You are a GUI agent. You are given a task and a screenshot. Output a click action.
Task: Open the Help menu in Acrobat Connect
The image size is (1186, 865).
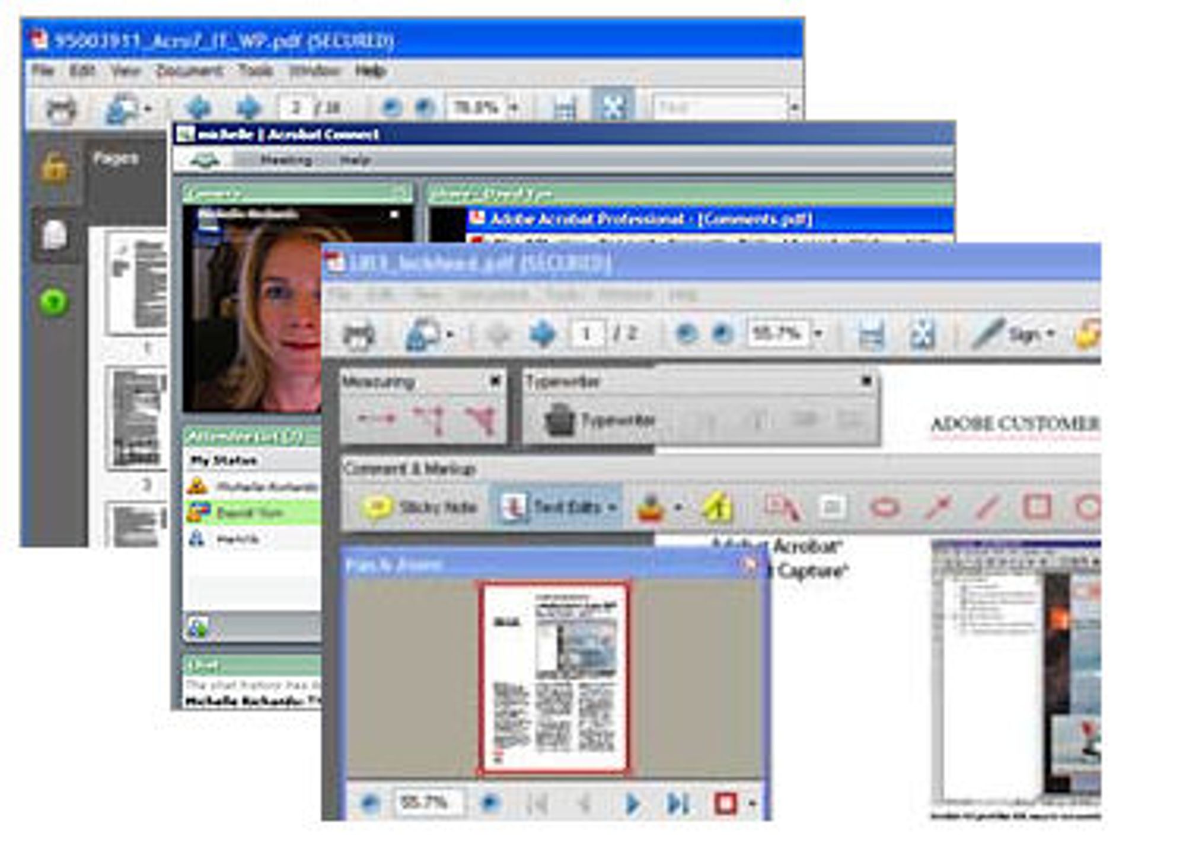click(355, 160)
